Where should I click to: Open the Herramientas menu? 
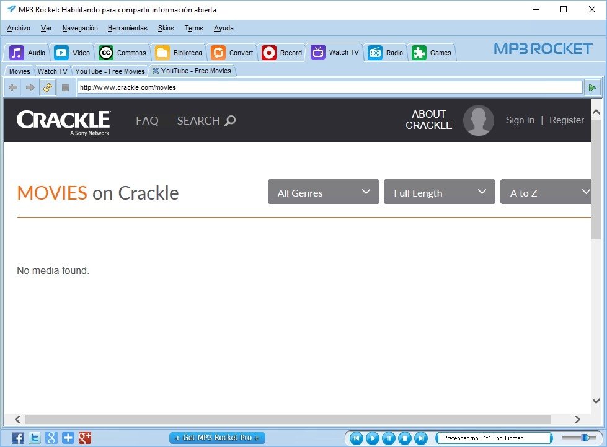coord(127,28)
